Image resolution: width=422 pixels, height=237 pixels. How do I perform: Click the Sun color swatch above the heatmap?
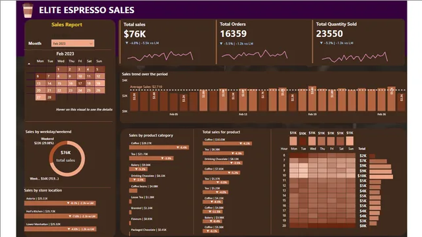[x=349, y=141]
